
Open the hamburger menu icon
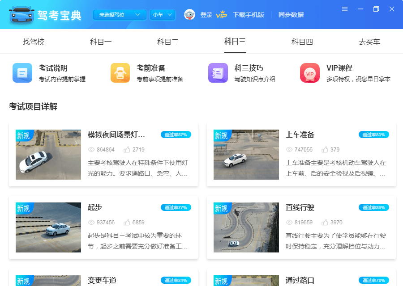click(x=345, y=9)
